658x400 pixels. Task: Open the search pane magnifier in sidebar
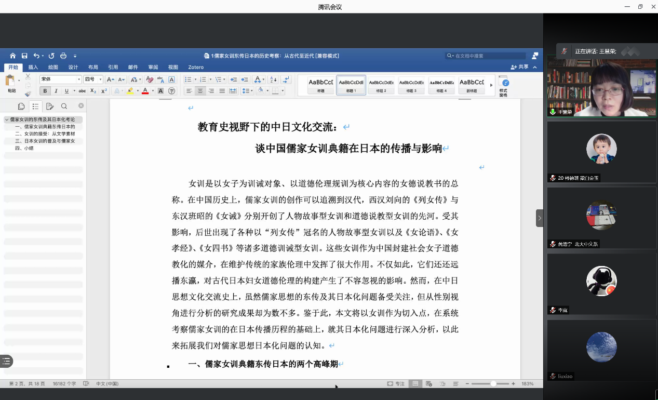(64, 106)
